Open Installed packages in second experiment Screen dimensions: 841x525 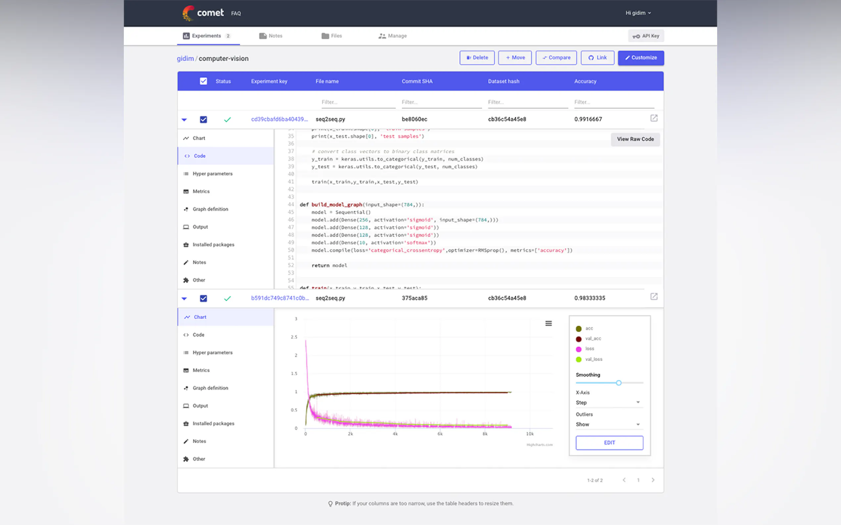point(213,423)
